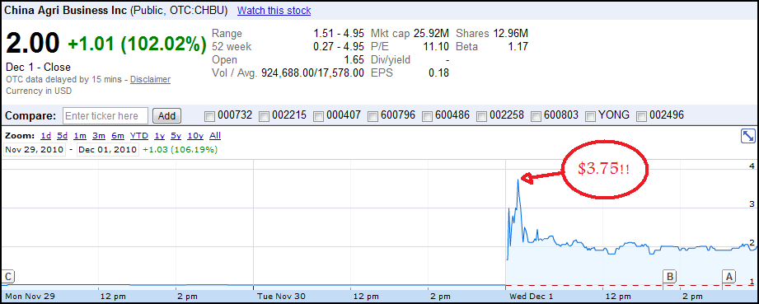Click Watch this stock link
The width and height of the screenshot is (759, 304).
(x=274, y=10)
